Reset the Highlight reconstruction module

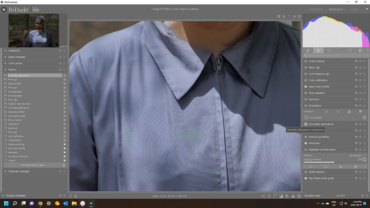point(360,150)
